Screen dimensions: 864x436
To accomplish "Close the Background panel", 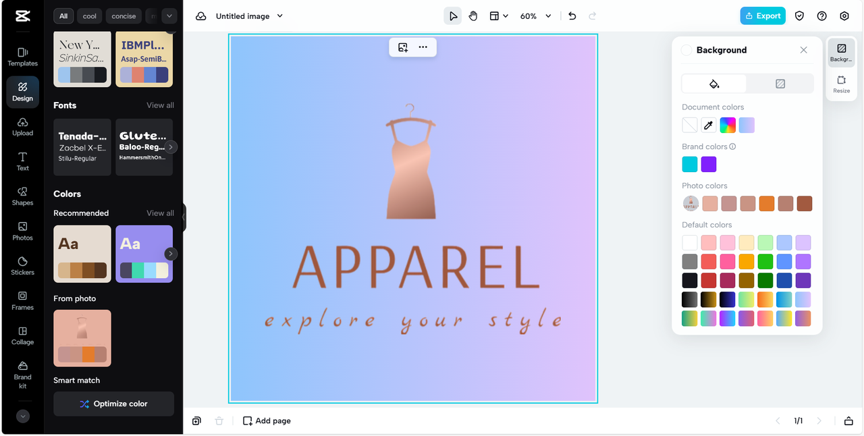I will pos(803,50).
